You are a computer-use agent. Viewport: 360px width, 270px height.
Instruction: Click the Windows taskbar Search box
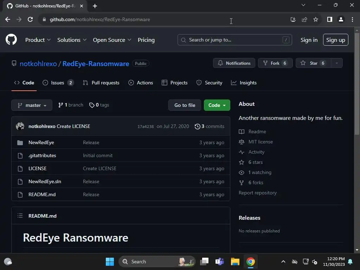click(157, 262)
